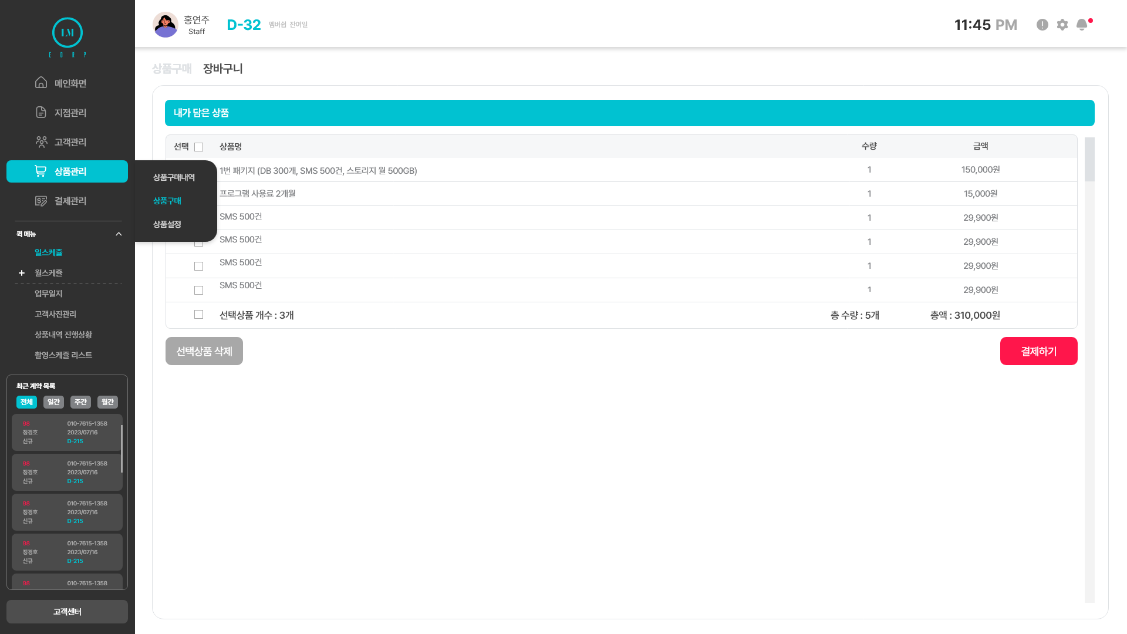Click the 선택상품 삭제 button
The height and width of the screenshot is (634, 1127).
pos(204,351)
